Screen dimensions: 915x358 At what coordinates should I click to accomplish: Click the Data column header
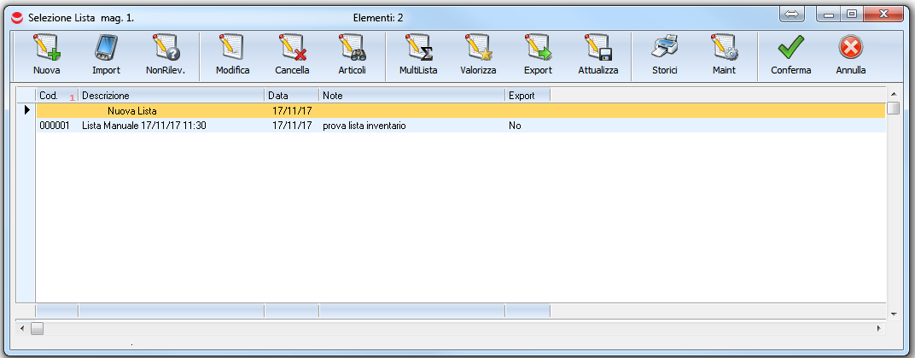pyautogui.click(x=291, y=96)
